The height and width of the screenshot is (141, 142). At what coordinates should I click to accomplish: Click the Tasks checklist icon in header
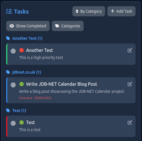(x=9, y=11)
